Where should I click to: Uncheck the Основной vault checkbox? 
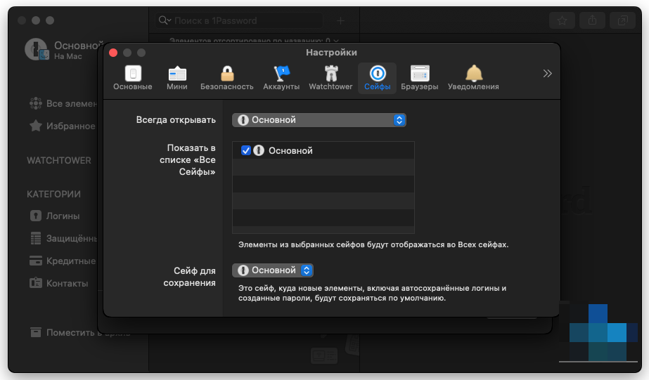pyautogui.click(x=246, y=150)
